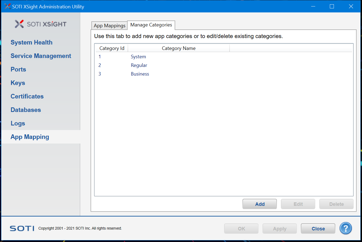Image resolution: width=362 pixels, height=242 pixels.
Task: Open the Databases section
Action: coord(26,110)
